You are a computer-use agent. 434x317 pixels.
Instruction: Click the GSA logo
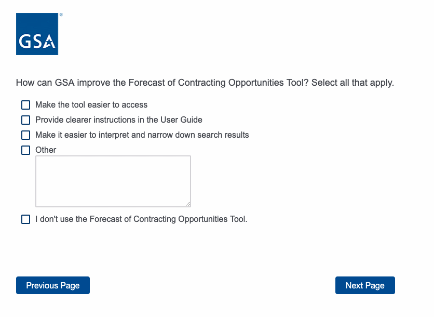(37, 34)
